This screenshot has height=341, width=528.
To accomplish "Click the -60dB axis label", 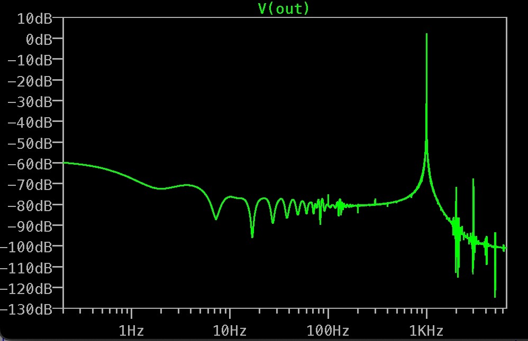I will 30,165.
